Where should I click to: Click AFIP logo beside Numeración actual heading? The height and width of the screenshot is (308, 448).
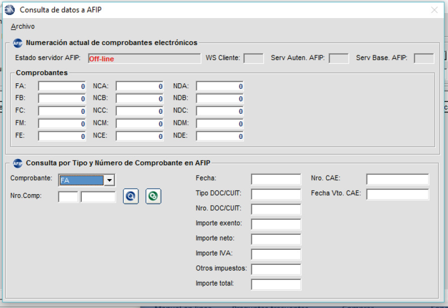click(x=18, y=43)
